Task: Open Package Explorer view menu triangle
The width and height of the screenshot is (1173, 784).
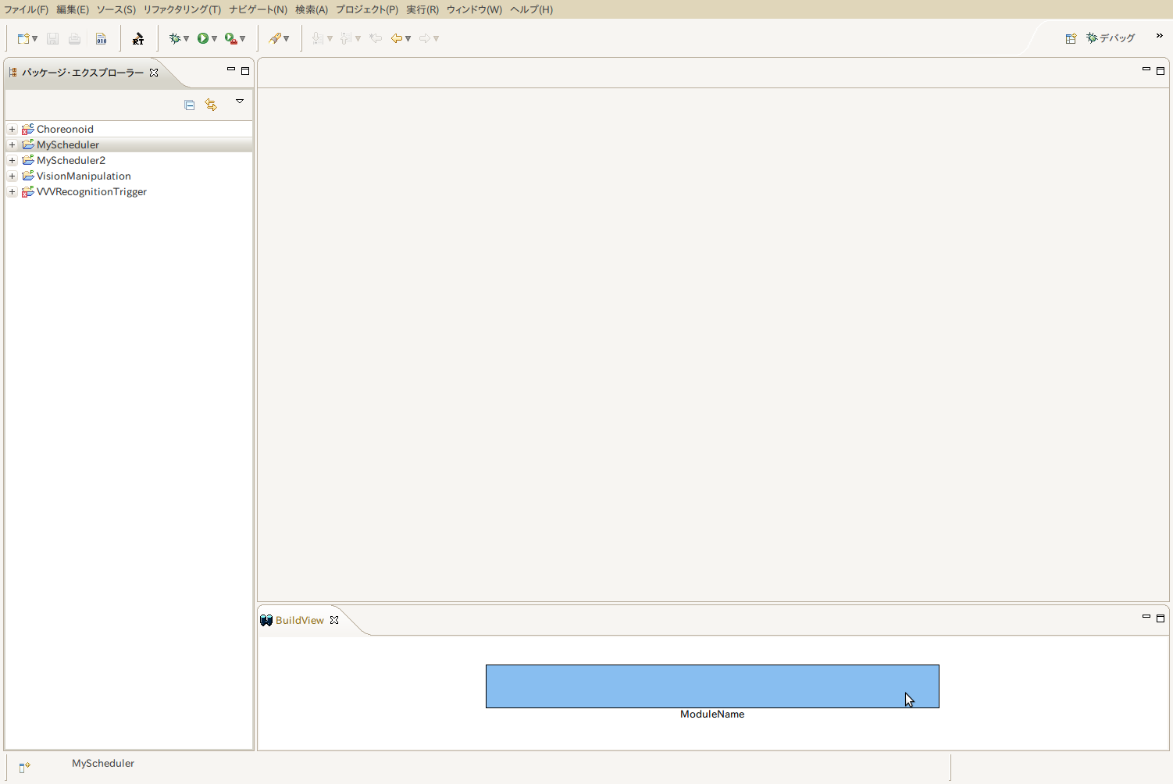Action: click(240, 102)
